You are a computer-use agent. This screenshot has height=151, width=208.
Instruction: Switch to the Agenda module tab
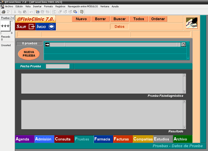(25, 139)
